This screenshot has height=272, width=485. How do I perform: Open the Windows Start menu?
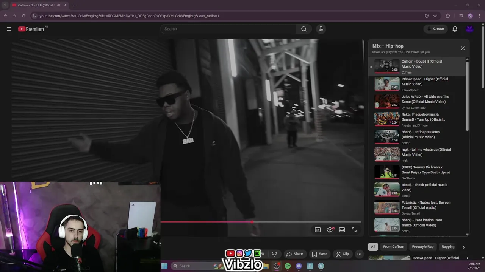pos(164,266)
